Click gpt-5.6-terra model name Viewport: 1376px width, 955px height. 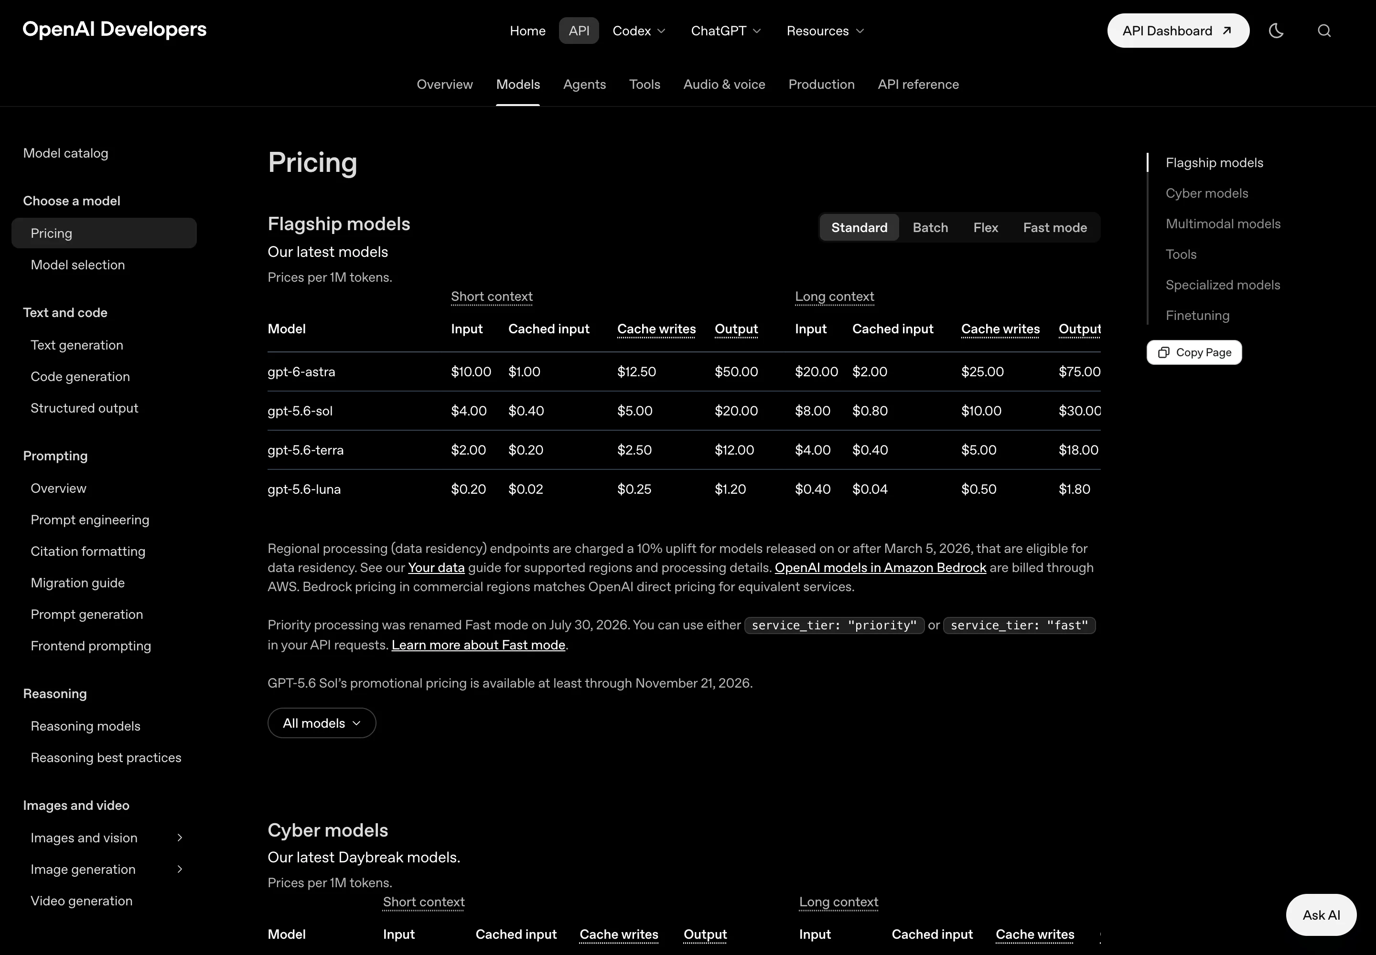[x=305, y=450]
